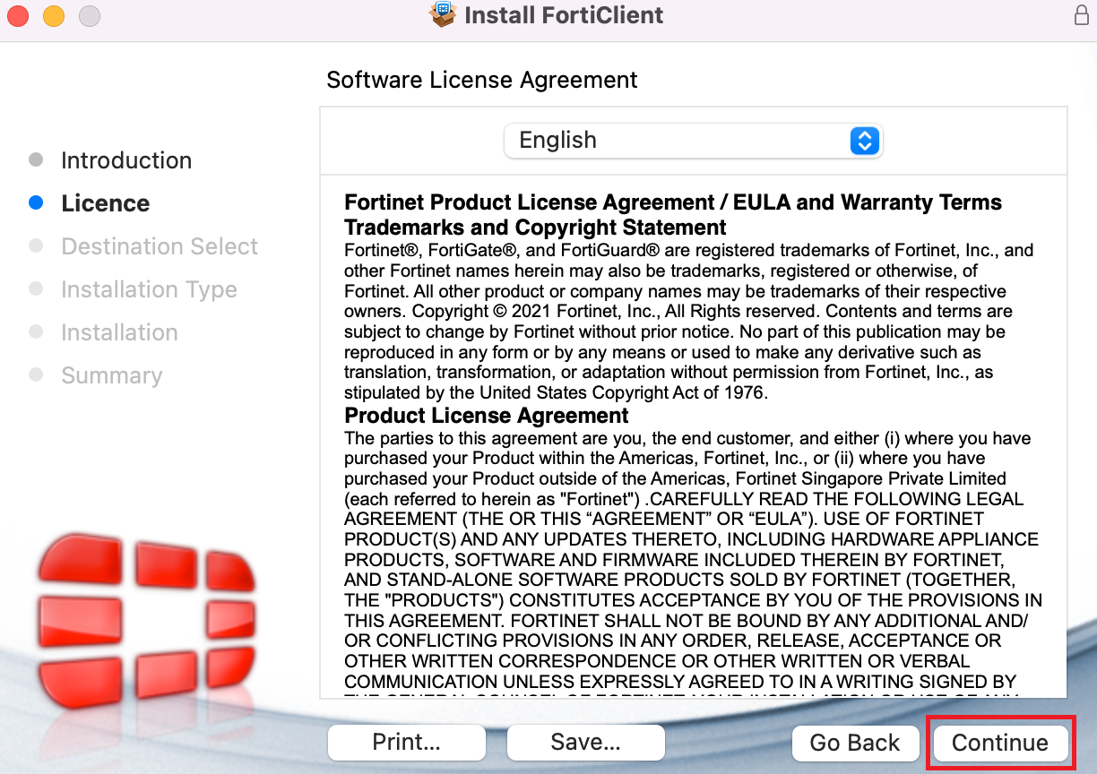Image resolution: width=1097 pixels, height=774 pixels.
Task: Close the installer using the red button
Action: click(18, 15)
